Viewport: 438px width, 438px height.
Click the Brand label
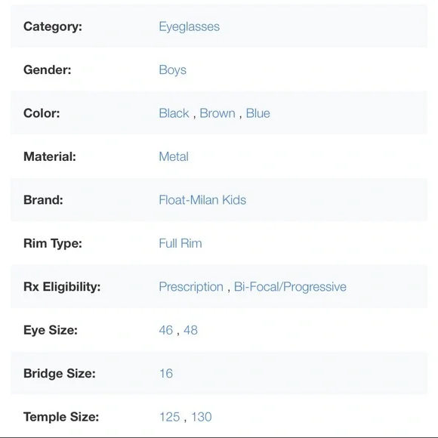coord(43,199)
